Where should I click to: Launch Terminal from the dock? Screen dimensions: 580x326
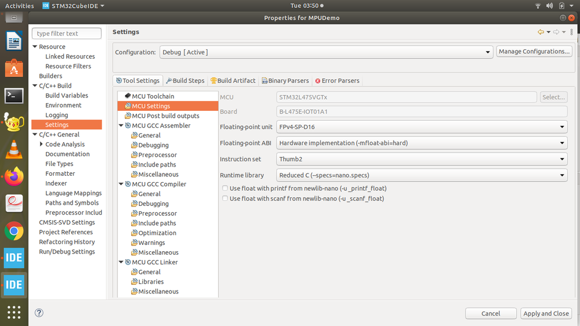pos(14,96)
